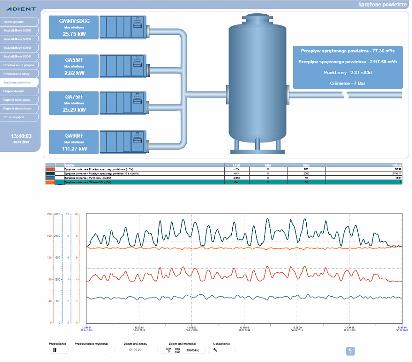Screen dimensions: 412x362
Task: Open the Zaniki napięcia section
Action: (18, 117)
